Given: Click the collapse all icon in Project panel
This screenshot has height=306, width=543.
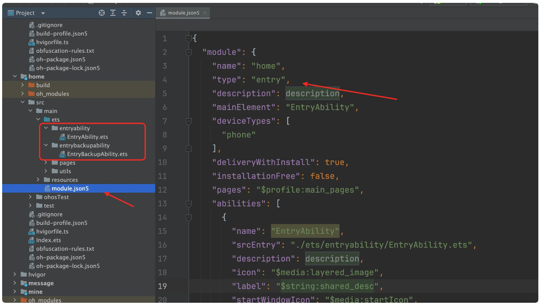Looking at the screenshot, I should (124, 13).
